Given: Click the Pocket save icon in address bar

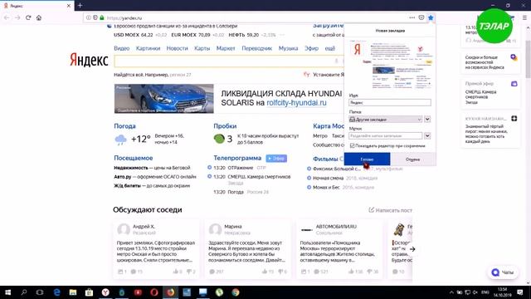Looking at the screenshot, I should (421, 17).
